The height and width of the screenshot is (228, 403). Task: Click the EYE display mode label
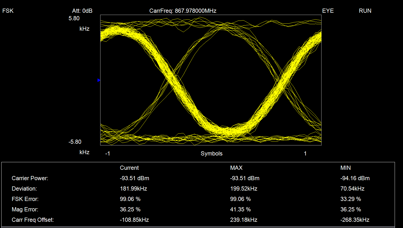(x=328, y=11)
